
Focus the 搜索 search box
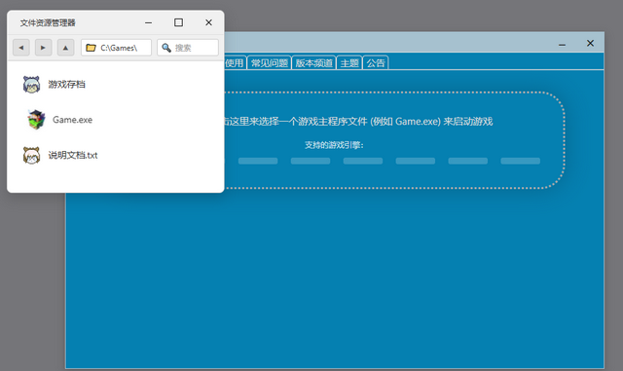pyautogui.click(x=188, y=48)
